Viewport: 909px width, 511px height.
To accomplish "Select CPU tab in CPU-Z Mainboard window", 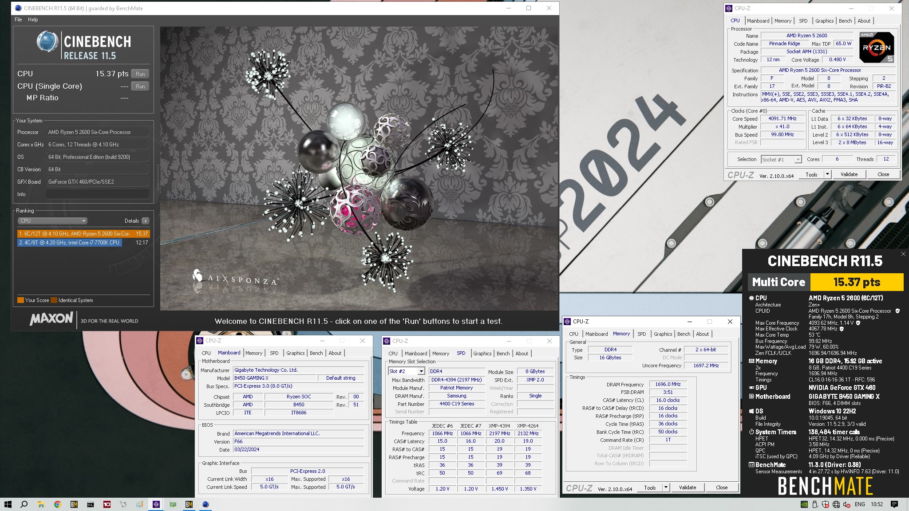I will pyautogui.click(x=206, y=353).
